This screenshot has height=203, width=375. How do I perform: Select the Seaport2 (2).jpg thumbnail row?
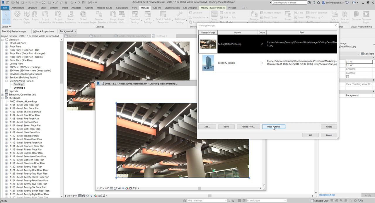click(267, 63)
